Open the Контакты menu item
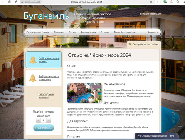185x140 pixels. coord(153,32)
